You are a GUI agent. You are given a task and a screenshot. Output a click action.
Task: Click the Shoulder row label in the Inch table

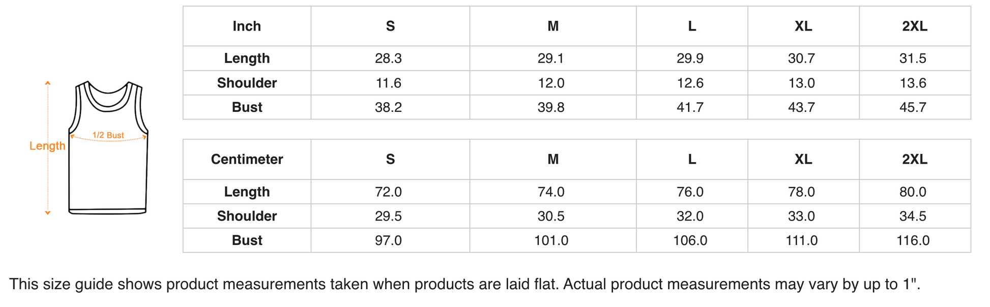247,83
